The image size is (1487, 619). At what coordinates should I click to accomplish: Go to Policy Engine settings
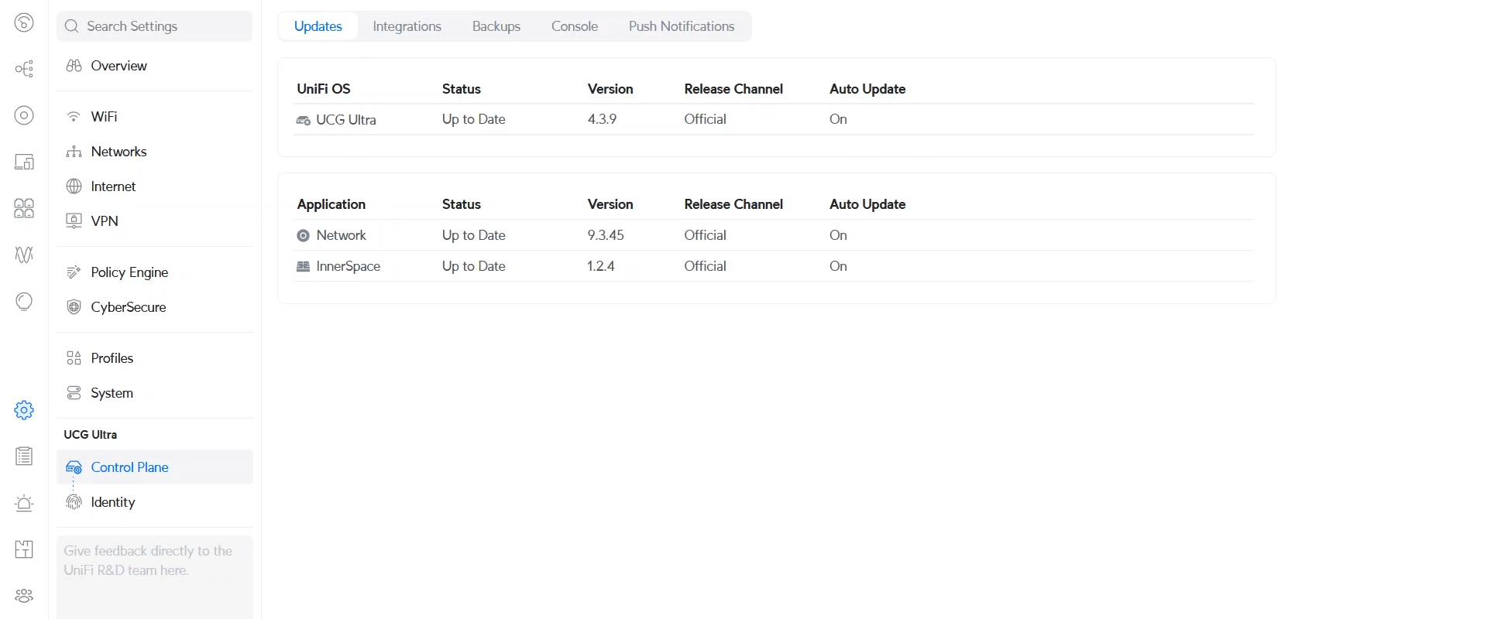point(129,272)
